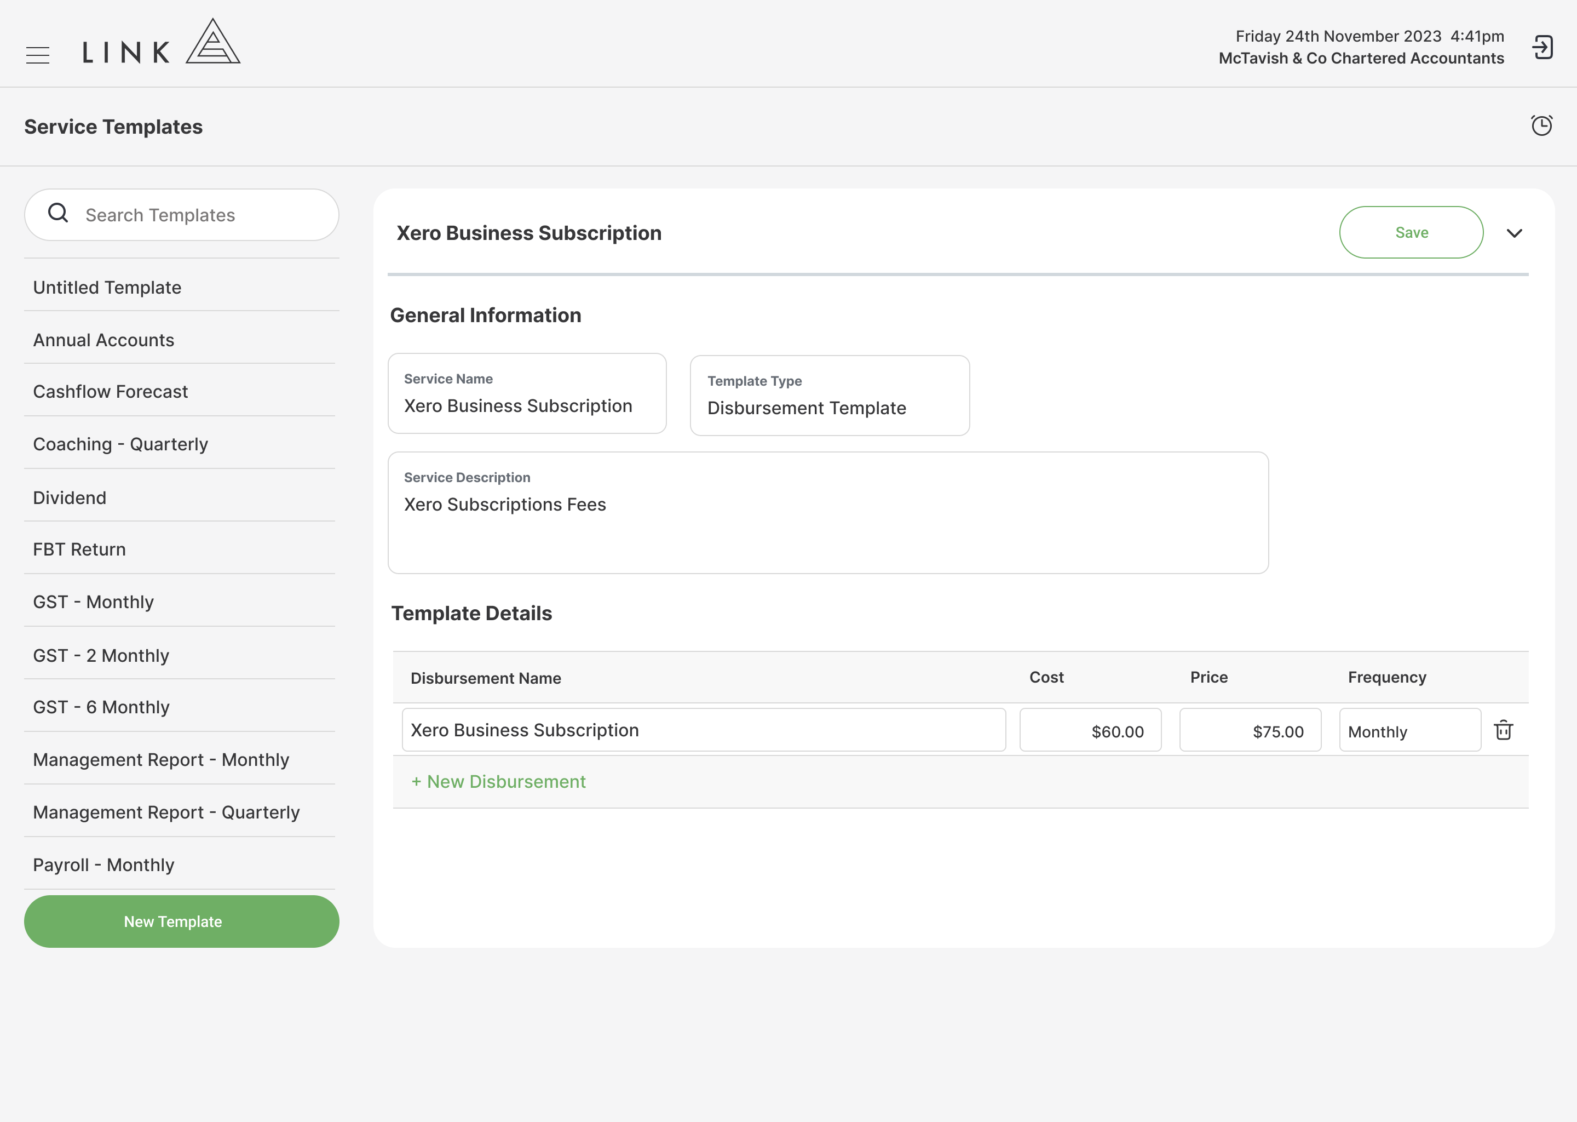Delete the Xero Business Subscription disbursement
This screenshot has height=1122, width=1577.
[1504, 730]
